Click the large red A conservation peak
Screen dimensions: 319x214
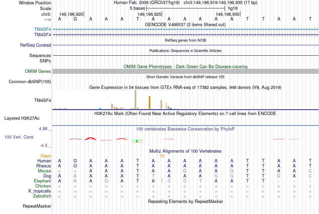click(91, 139)
